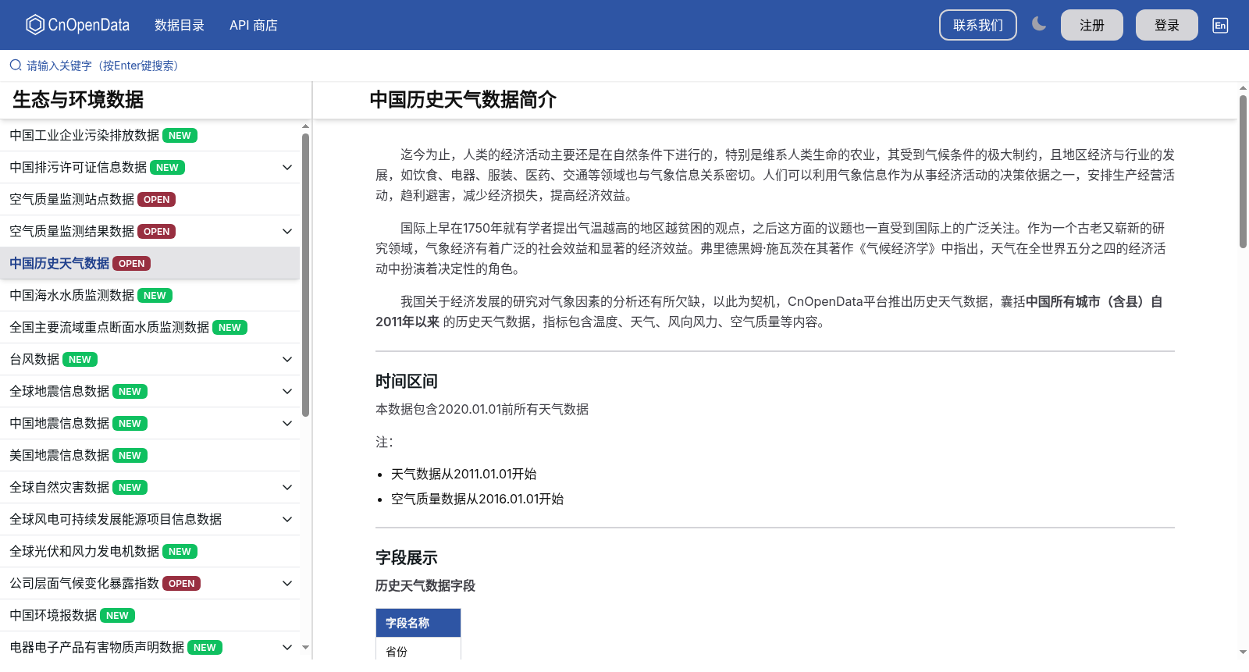1249x672 pixels.
Task: Click text 天气数据从2011.01.01开始
Action: (x=464, y=474)
